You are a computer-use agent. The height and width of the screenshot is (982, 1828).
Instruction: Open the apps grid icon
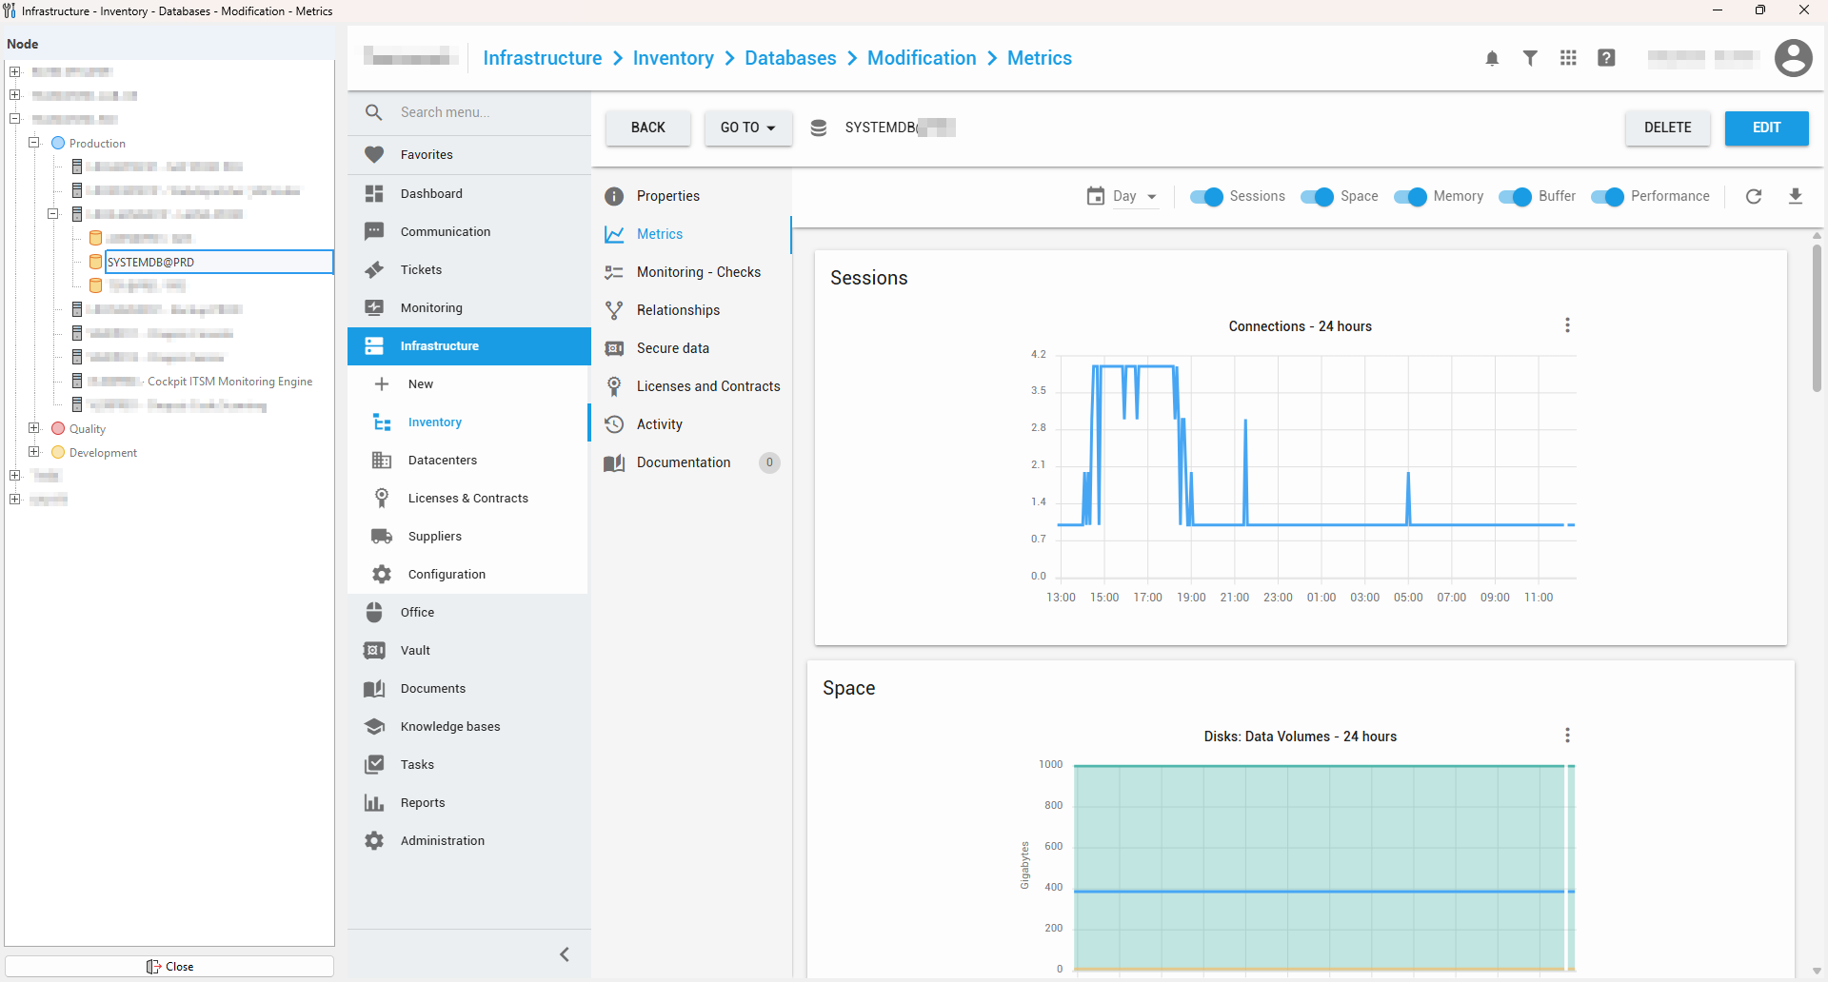[1568, 58]
